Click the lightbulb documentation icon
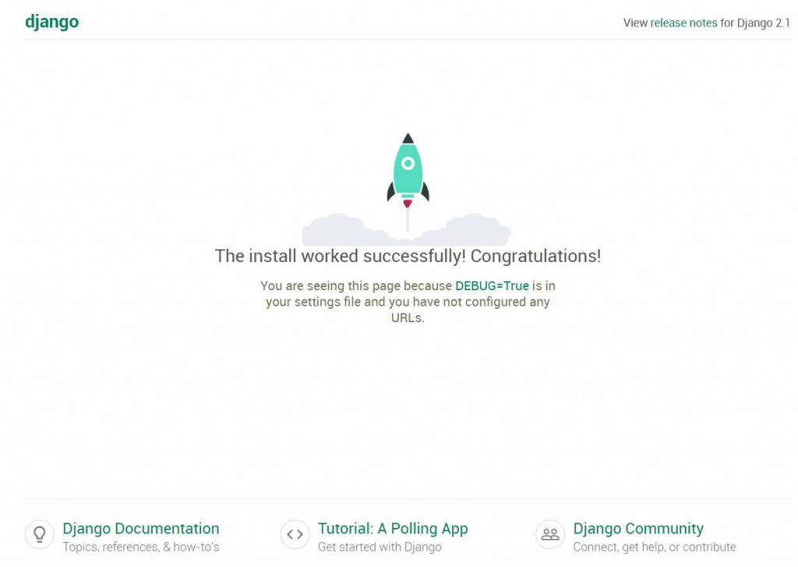 pos(40,534)
